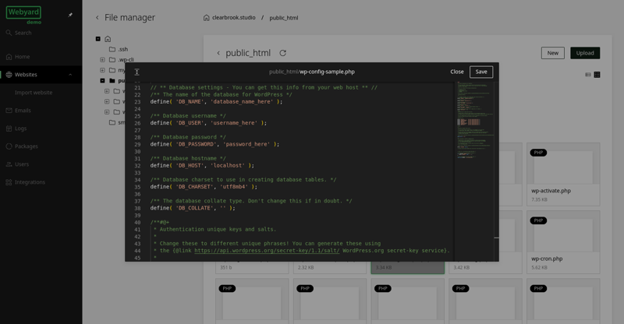Switch to list view layout
This screenshot has width=624, height=324.
click(588, 75)
